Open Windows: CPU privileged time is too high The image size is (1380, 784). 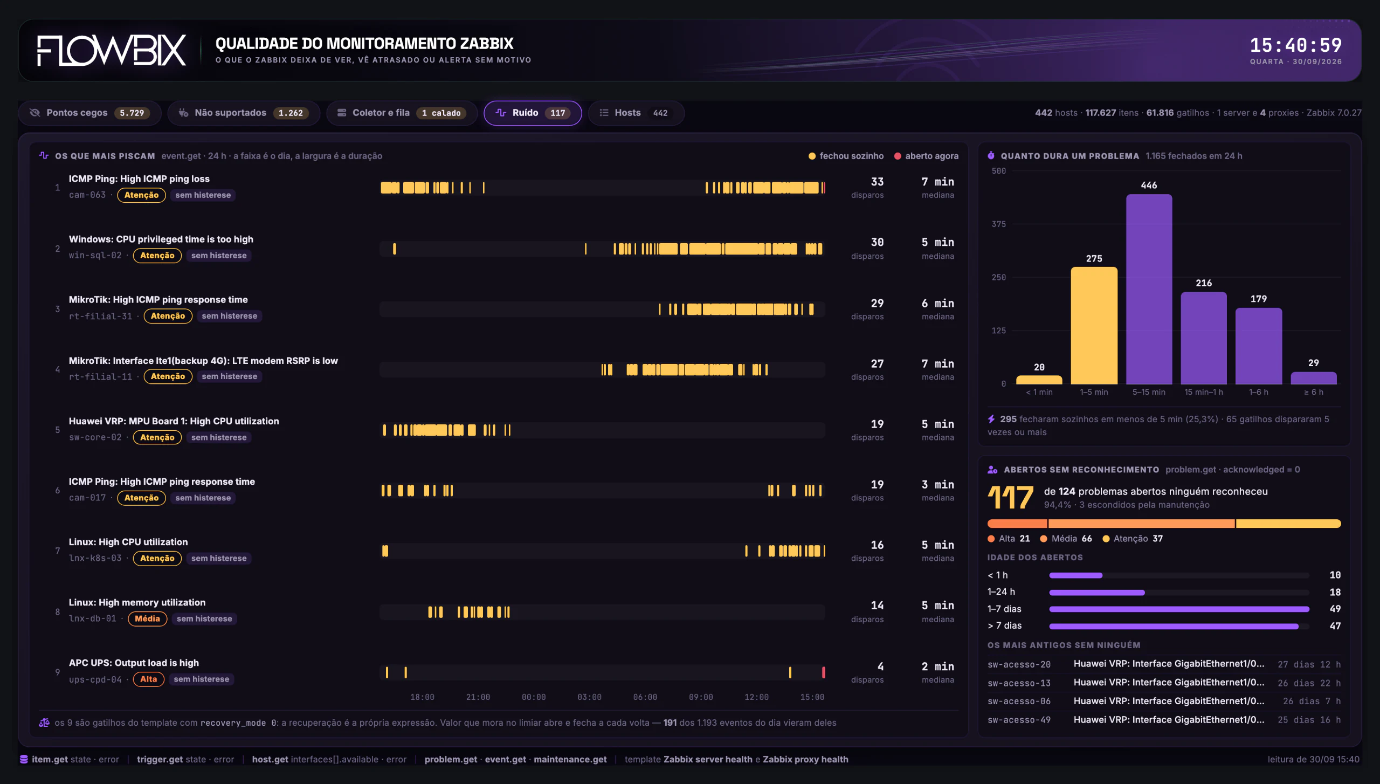click(x=161, y=239)
